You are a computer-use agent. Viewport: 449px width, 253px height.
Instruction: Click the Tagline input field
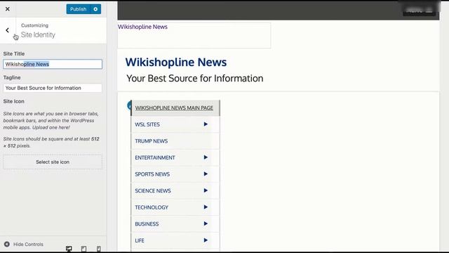point(53,88)
